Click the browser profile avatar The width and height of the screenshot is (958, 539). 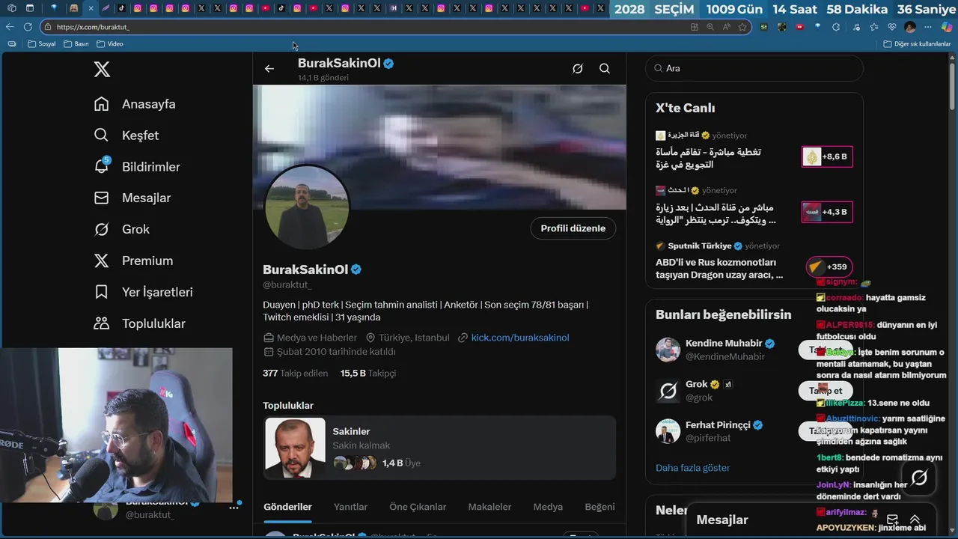(x=910, y=27)
